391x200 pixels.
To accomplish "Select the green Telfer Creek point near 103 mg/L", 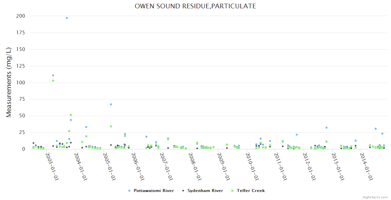I will pyautogui.click(x=53, y=81).
